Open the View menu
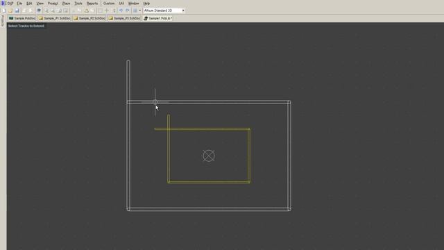Screen dimensions: 444x250 pos(40,3)
